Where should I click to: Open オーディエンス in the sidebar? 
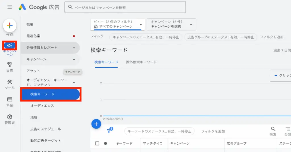point(42,106)
